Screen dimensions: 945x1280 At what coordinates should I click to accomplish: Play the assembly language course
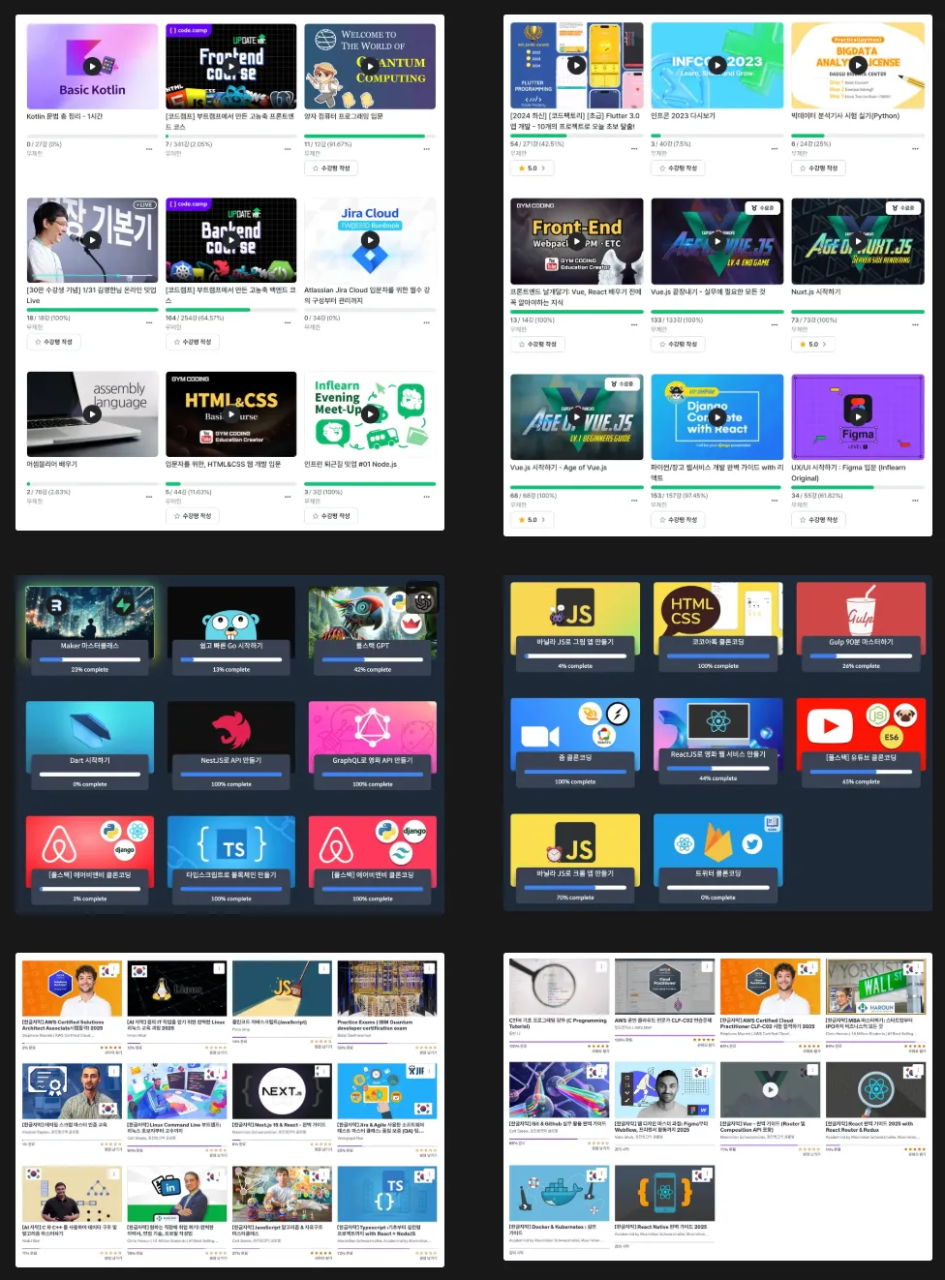tap(92, 413)
